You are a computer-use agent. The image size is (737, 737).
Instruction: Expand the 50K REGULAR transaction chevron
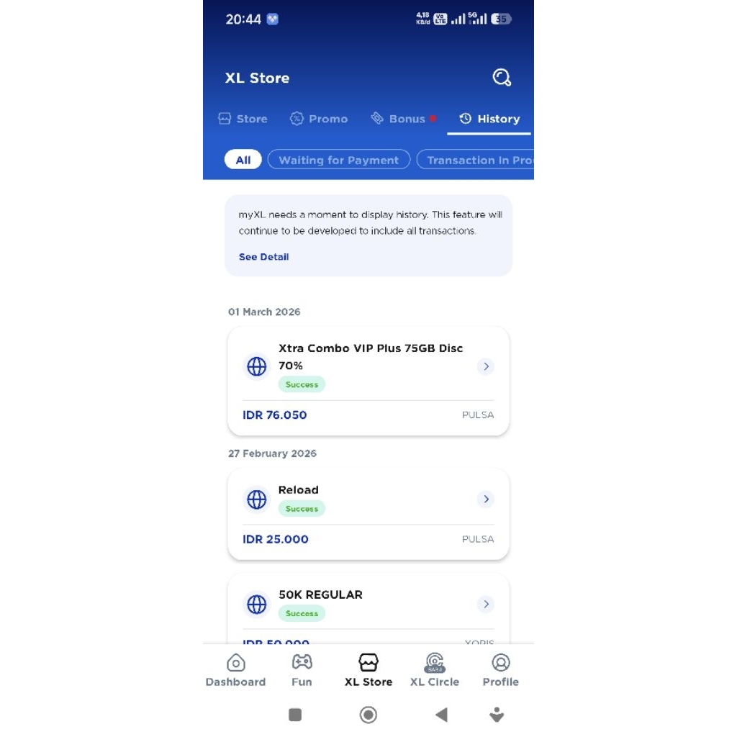(486, 604)
